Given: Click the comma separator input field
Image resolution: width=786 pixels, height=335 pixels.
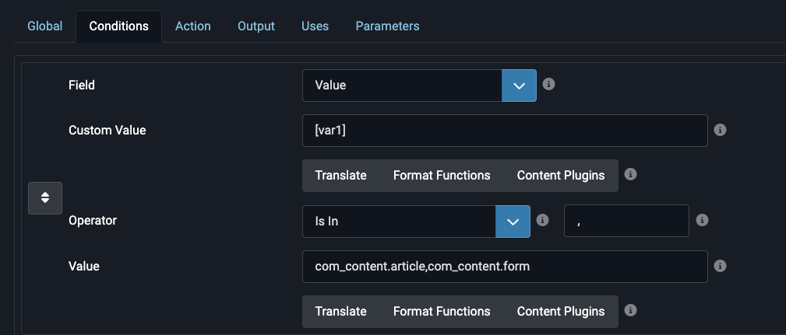Looking at the screenshot, I should (x=626, y=221).
